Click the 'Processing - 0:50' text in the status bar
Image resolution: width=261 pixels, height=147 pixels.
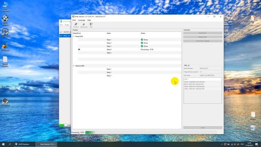pyautogui.click(x=78, y=132)
